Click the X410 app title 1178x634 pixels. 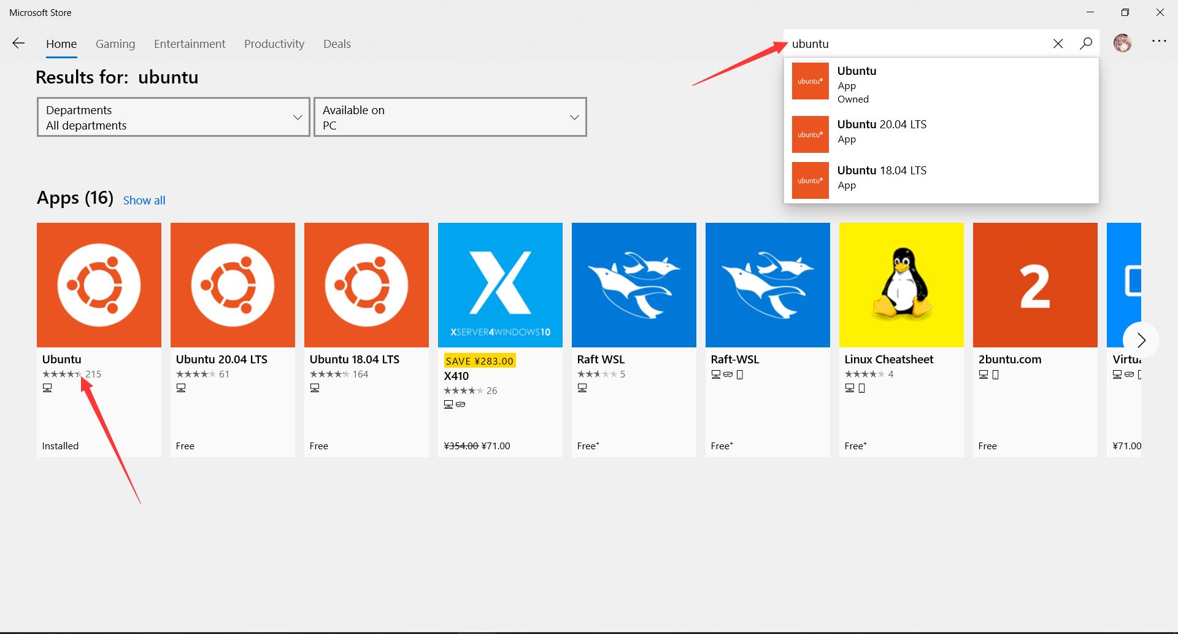click(456, 376)
